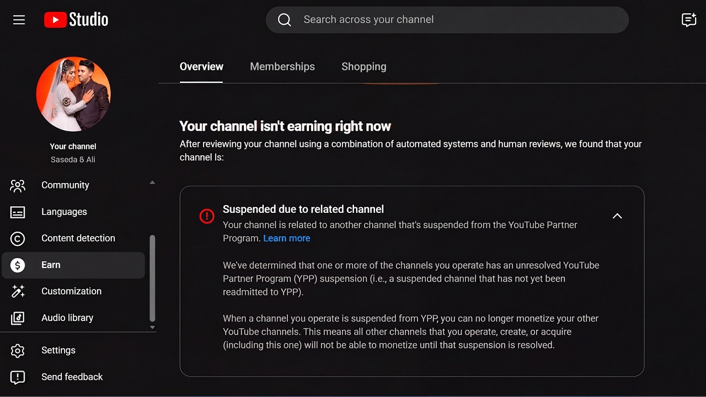Click 'Suspended due to related channel' title

[x=303, y=210]
